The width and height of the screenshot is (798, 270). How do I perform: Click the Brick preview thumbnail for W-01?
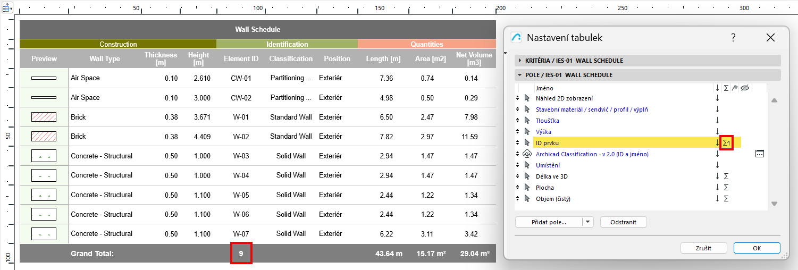point(44,117)
